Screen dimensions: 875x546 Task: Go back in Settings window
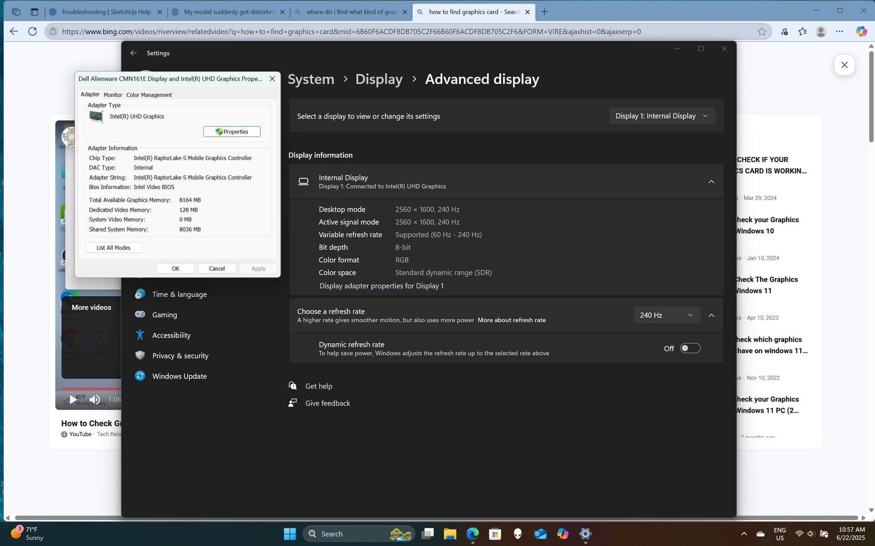point(134,53)
